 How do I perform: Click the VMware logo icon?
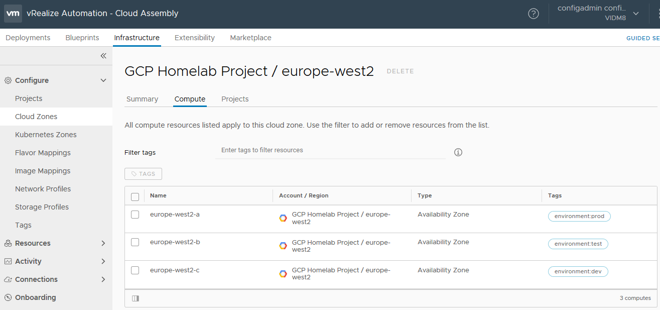[x=13, y=14]
